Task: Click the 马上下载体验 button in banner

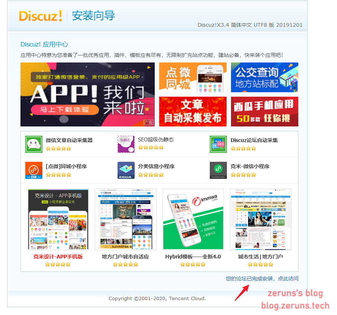Action: (65, 110)
